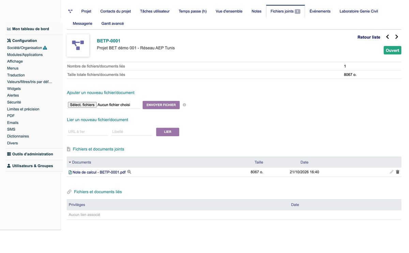
Task: Click the Sélect. fichiers button
Action: [x=82, y=105]
